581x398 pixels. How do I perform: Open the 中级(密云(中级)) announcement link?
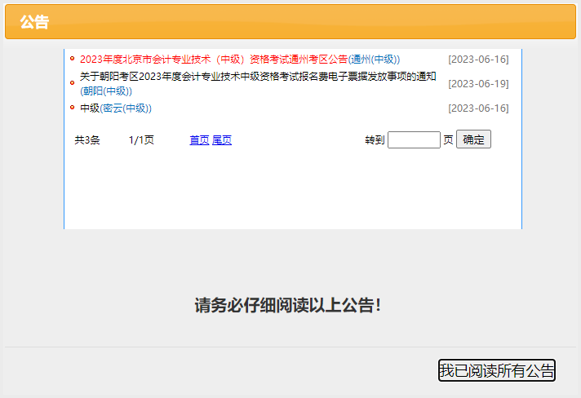(x=116, y=108)
